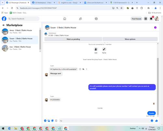Open the Groups icon in top navigation

pos(96,19)
